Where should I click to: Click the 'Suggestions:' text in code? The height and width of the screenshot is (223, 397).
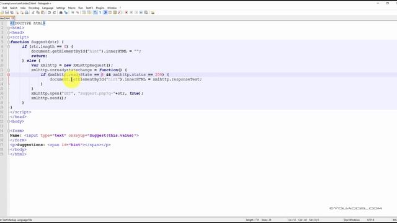[x=31, y=145]
